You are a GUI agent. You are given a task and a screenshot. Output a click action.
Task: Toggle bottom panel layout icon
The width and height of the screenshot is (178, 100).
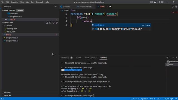click(x=155, y=2)
